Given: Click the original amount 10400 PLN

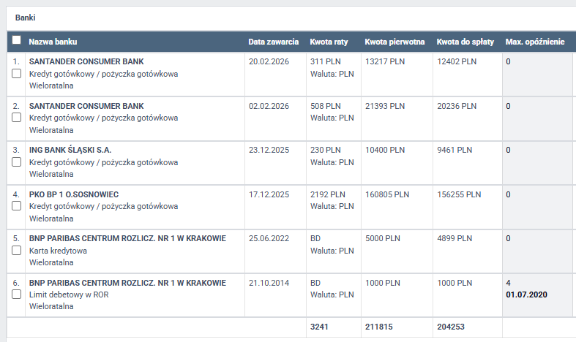Looking at the screenshot, I should click(x=385, y=150).
